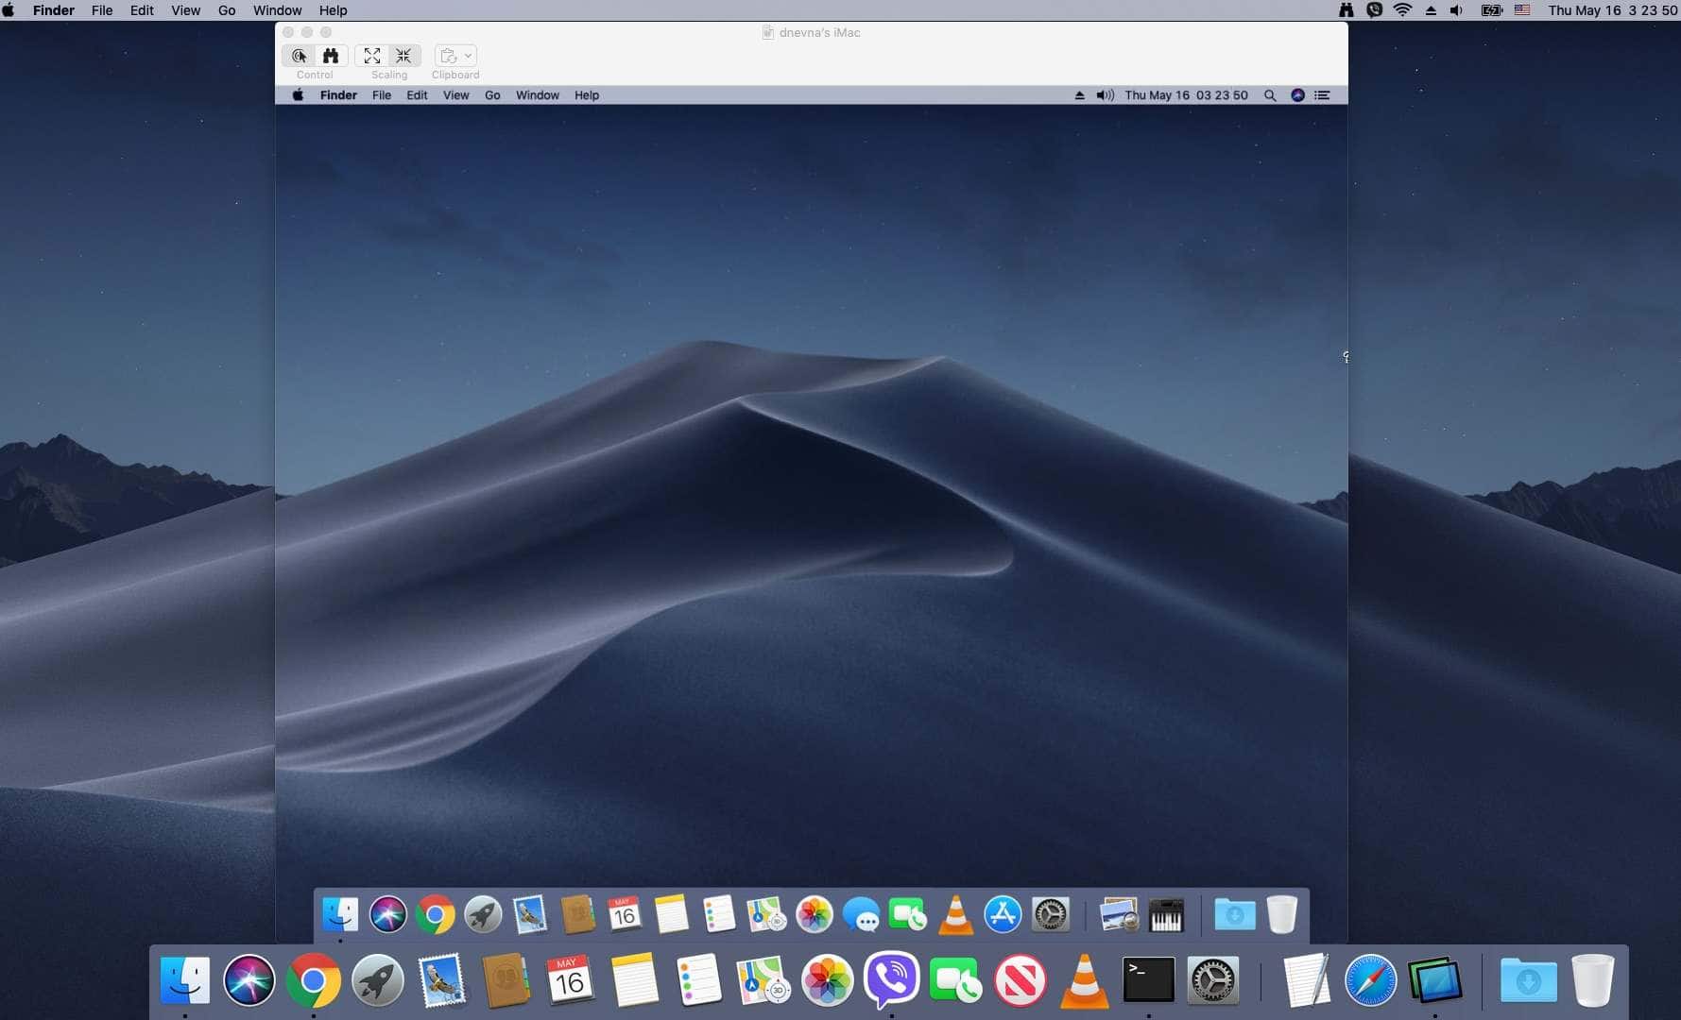This screenshot has height=1020, width=1681.
Task: Open News app in the local dock
Action: [1020, 980]
